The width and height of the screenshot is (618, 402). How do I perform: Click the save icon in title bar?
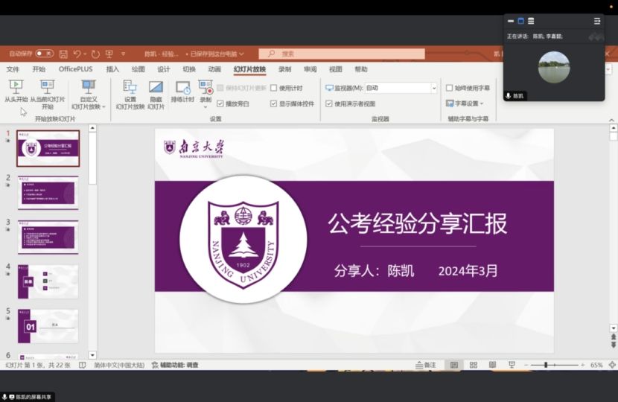click(63, 54)
